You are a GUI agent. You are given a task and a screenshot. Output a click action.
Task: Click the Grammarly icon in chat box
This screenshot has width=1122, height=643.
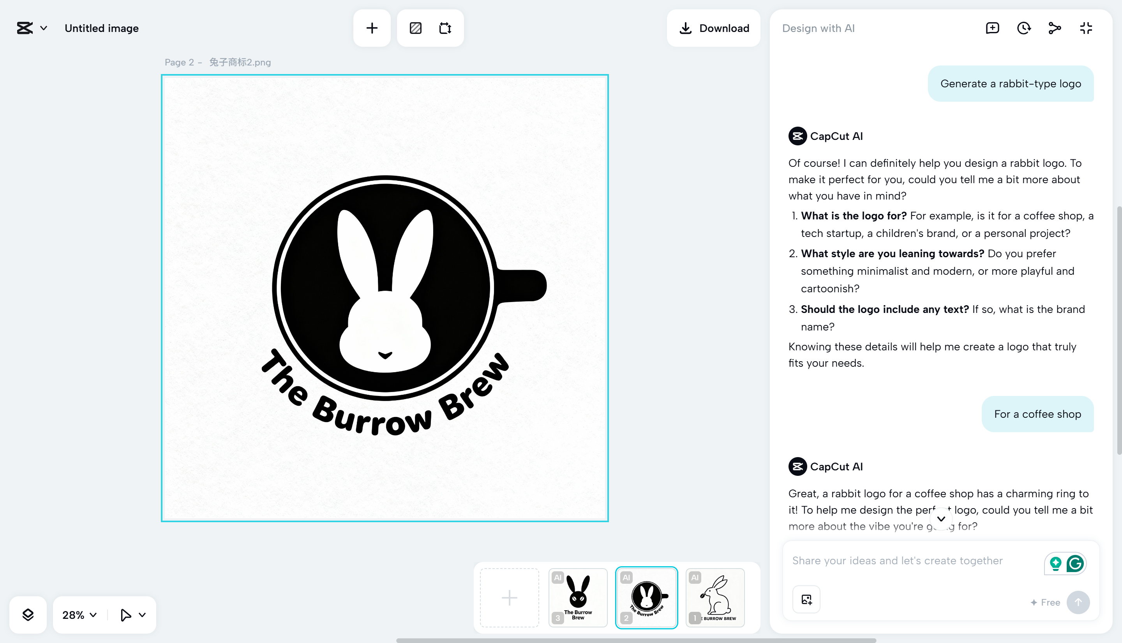click(1075, 564)
